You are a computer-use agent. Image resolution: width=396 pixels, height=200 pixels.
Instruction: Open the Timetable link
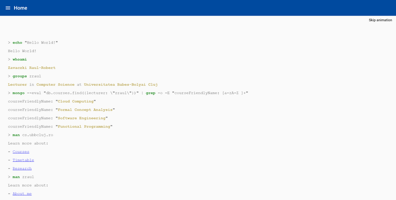[23, 160]
